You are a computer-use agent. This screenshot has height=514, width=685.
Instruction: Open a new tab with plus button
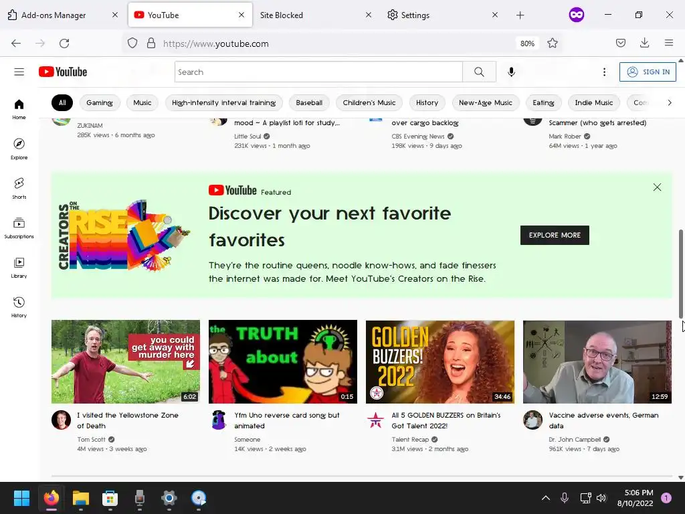[x=520, y=15]
